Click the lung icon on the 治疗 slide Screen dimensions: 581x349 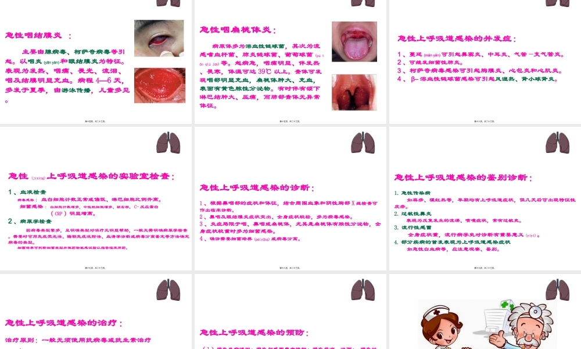click(x=168, y=290)
